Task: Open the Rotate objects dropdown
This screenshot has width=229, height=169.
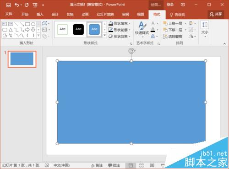Action: point(192,36)
